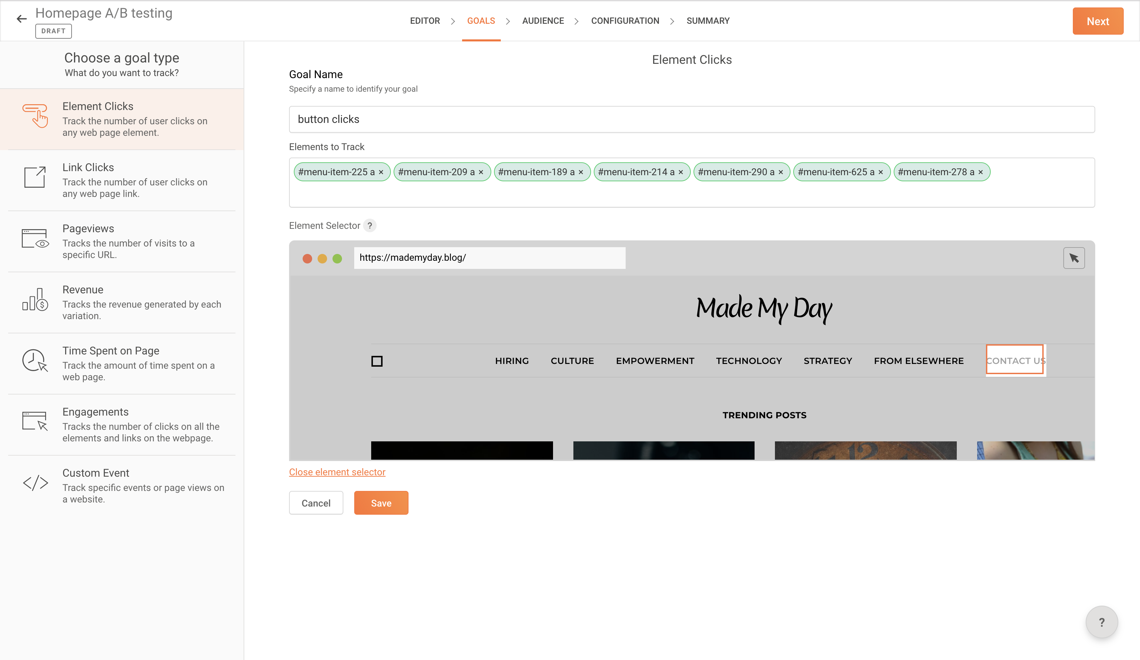Screen dimensions: 1140x660
Task: Open the Configuration step tab
Action: [625, 21]
